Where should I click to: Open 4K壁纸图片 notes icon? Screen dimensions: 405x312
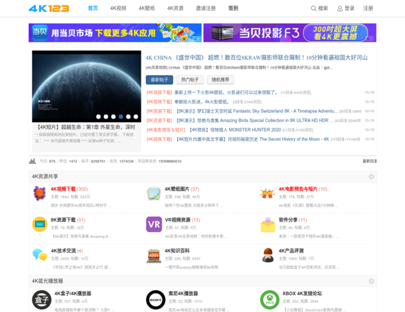point(154,193)
